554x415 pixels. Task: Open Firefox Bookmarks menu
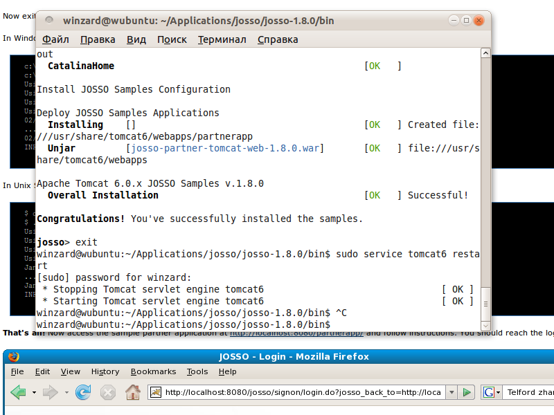(x=153, y=371)
